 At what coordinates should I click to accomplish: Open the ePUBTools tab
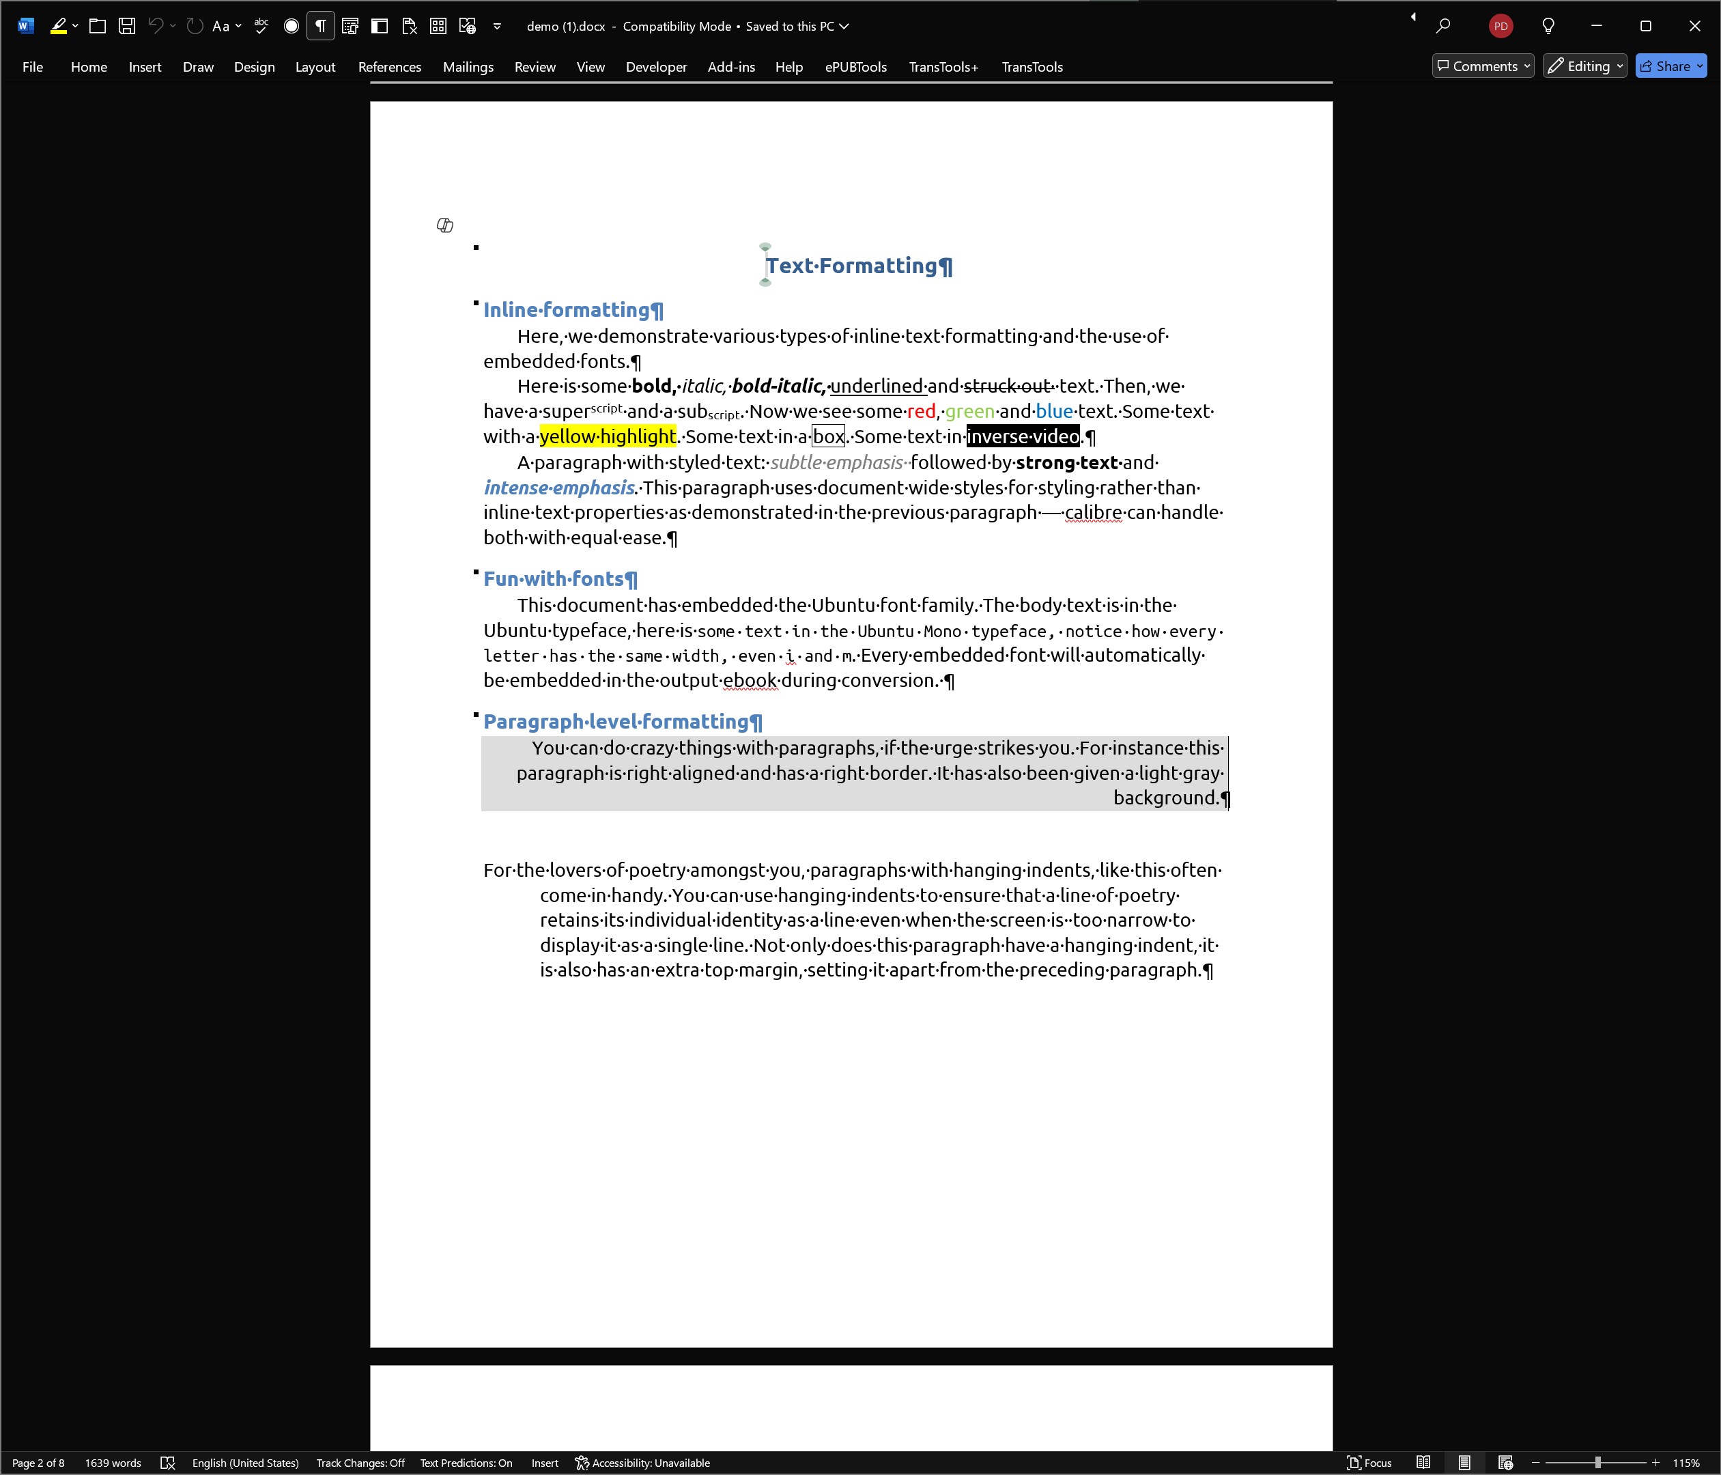tap(855, 68)
